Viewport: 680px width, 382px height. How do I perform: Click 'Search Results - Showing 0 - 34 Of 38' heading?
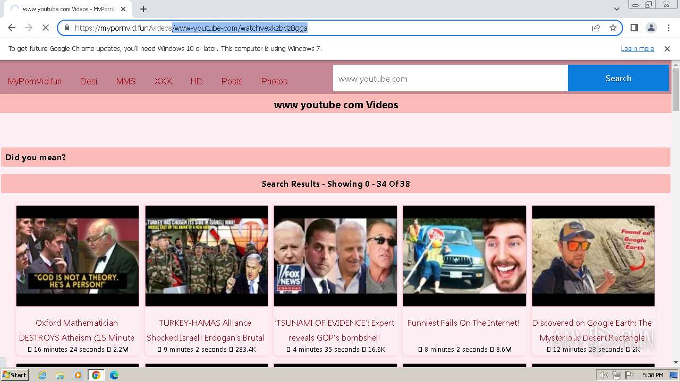click(x=336, y=184)
